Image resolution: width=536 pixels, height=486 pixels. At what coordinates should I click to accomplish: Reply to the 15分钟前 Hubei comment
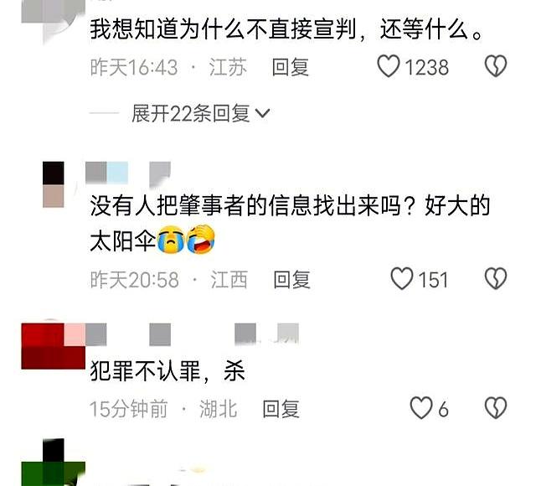coord(281,409)
